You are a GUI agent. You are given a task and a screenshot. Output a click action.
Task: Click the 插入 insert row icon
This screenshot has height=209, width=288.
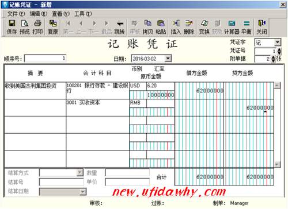176,24
